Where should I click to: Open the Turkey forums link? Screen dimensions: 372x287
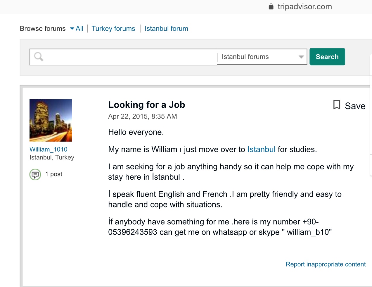tap(113, 29)
